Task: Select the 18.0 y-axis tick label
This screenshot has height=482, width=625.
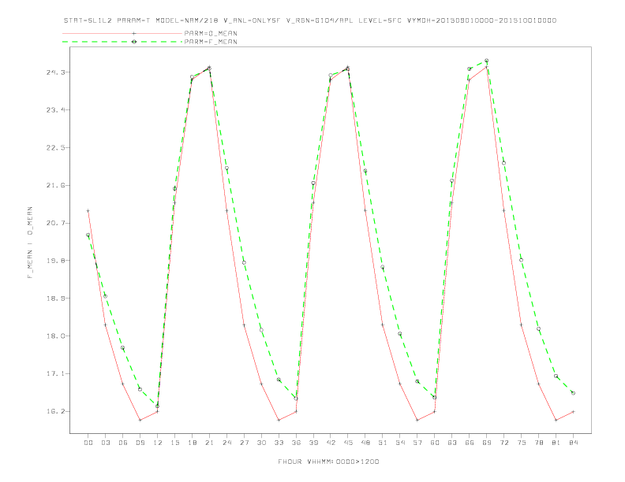Action: [x=54, y=336]
